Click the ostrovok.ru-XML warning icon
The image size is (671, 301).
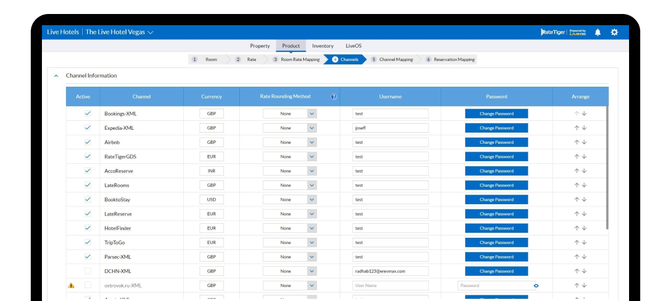click(x=71, y=285)
